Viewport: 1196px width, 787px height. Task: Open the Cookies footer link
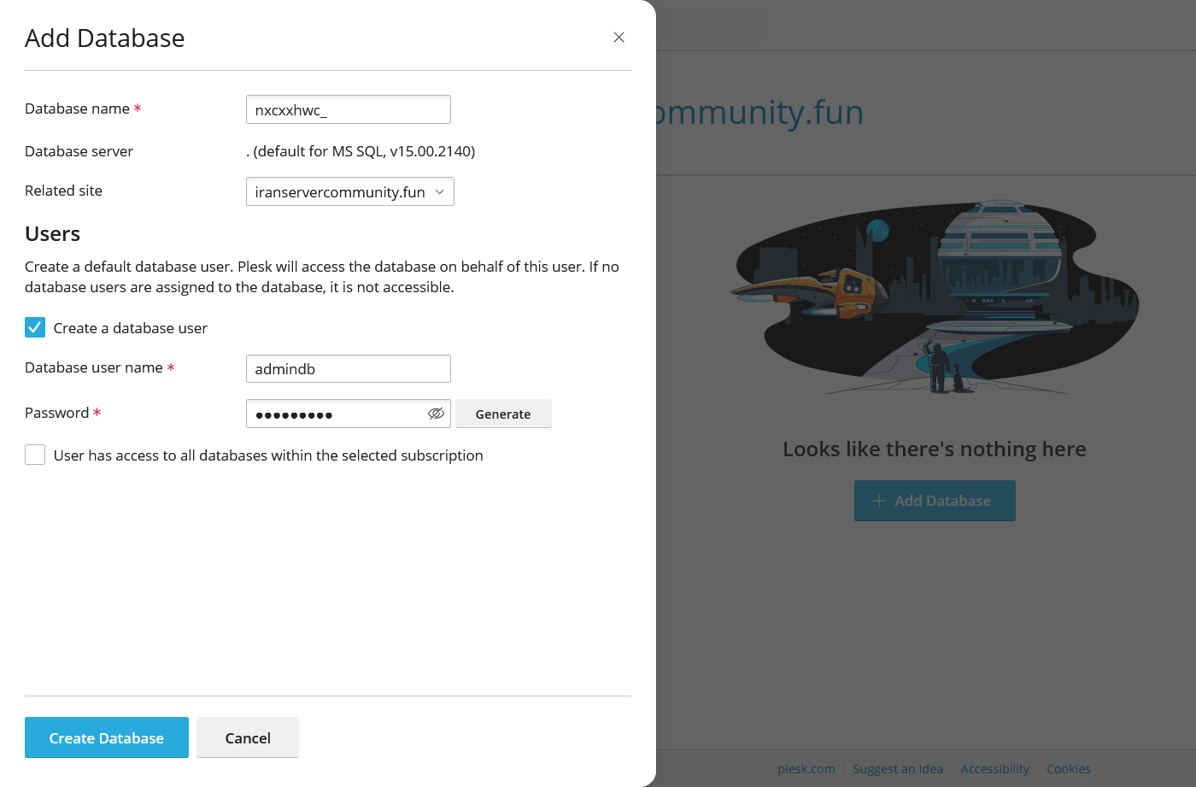[x=1069, y=769]
